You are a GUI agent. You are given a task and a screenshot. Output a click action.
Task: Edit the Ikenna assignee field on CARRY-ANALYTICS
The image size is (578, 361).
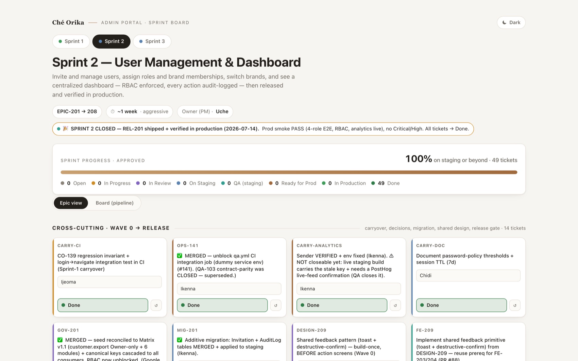[x=348, y=289]
